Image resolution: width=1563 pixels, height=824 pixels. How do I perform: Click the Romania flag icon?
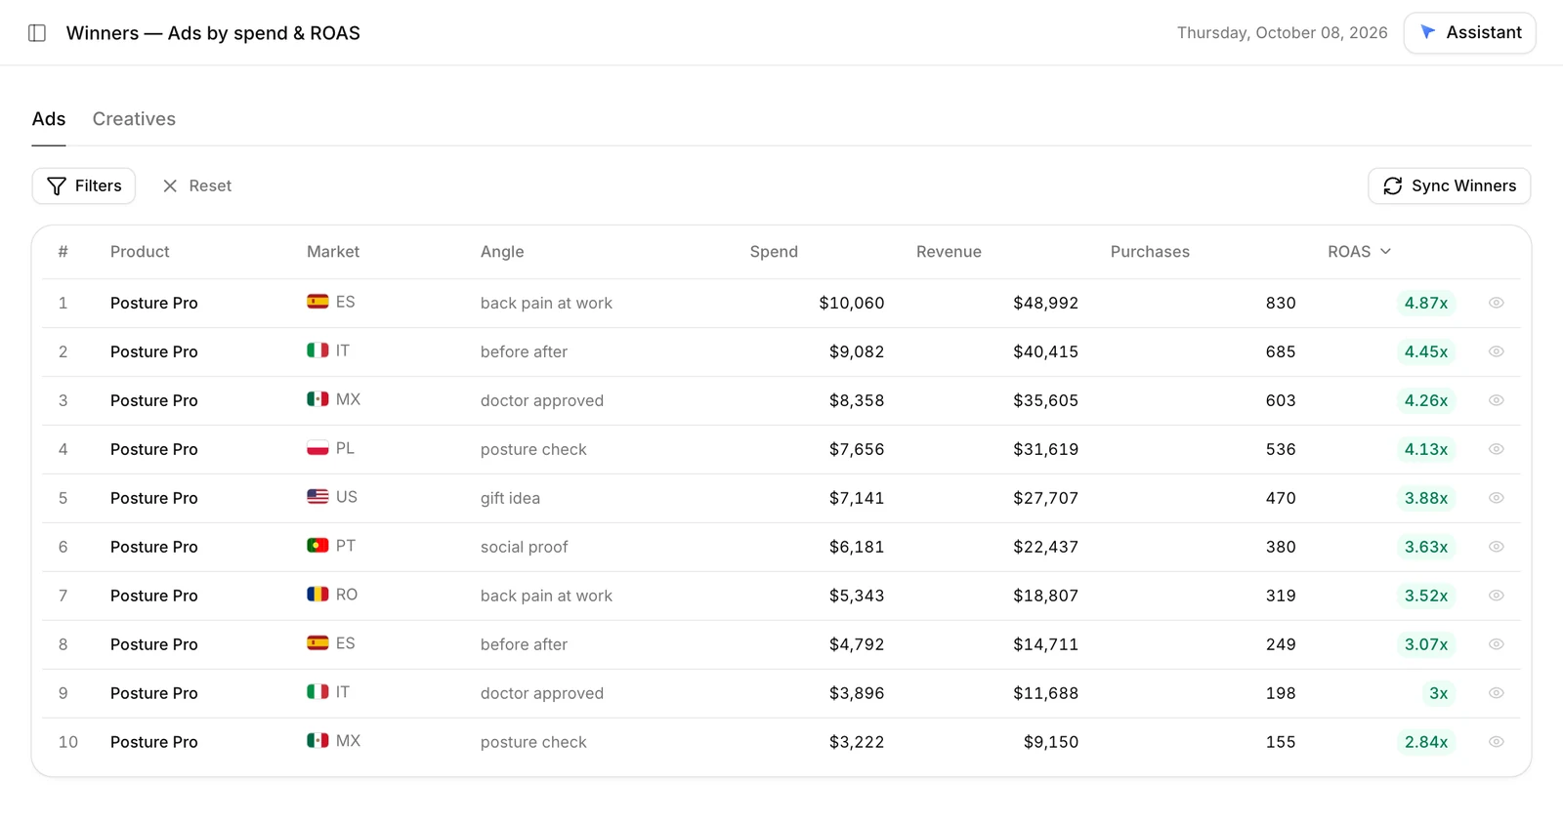(x=317, y=595)
